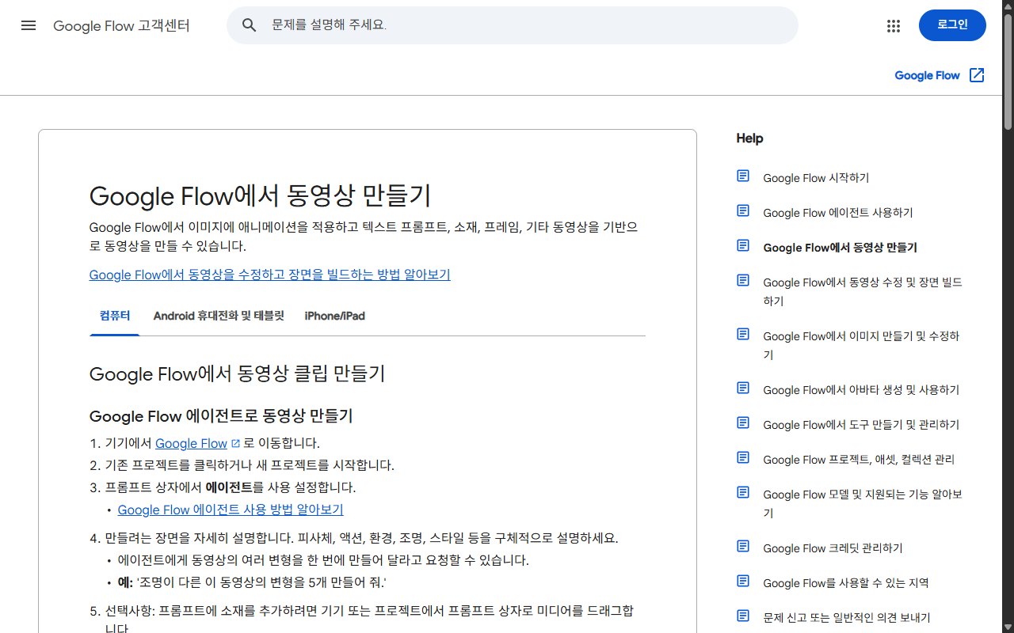Select the 컴퓨터 tab
The width and height of the screenshot is (1014, 633).
point(115,316)
